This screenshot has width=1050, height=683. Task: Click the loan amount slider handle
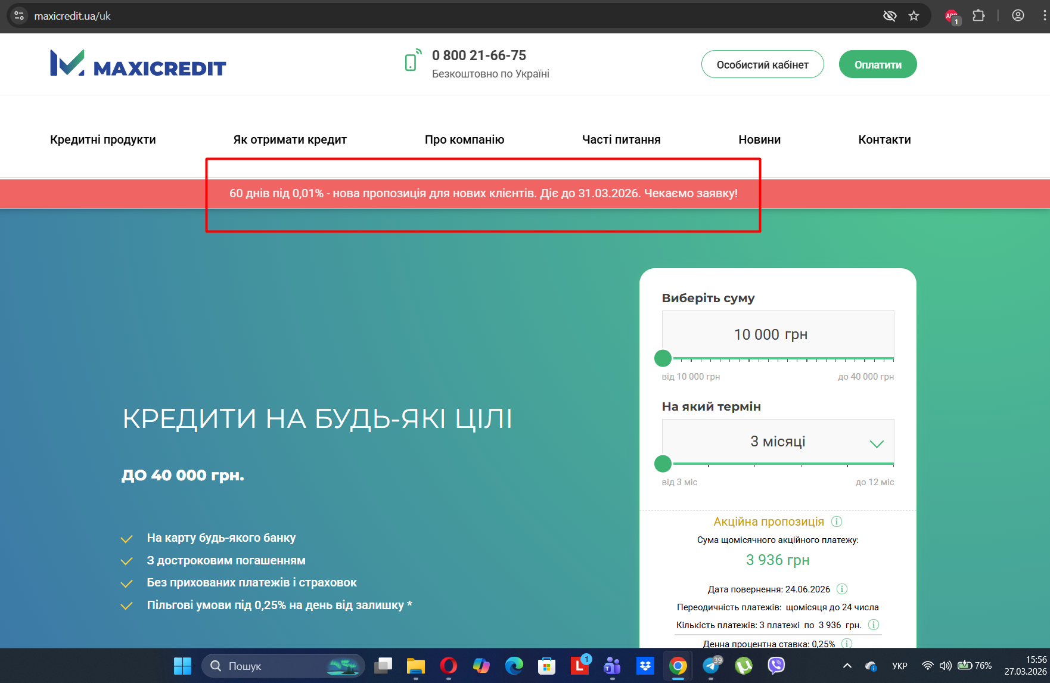(x=663, y=358)
